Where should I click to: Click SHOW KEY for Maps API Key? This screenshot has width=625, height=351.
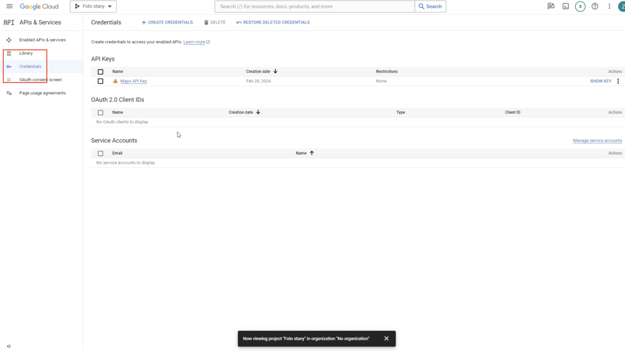coord(601,81)
